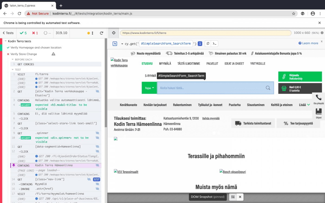Click hidden-eye icon on CONTAINS Myymälä row

[97, 184]
